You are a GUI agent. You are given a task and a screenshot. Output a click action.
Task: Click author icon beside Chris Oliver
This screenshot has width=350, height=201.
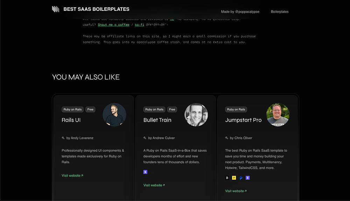point(226,138)
